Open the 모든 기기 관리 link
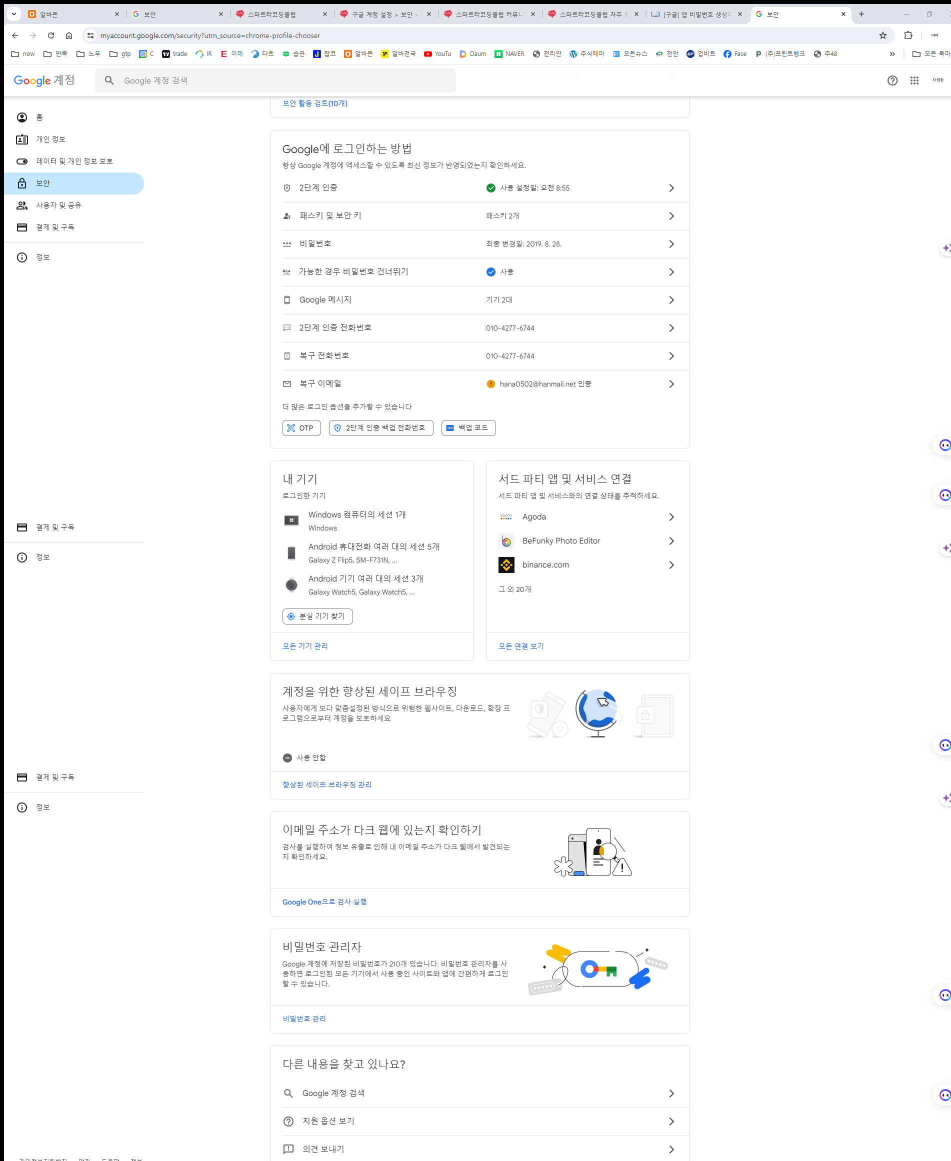 (305, 646)
